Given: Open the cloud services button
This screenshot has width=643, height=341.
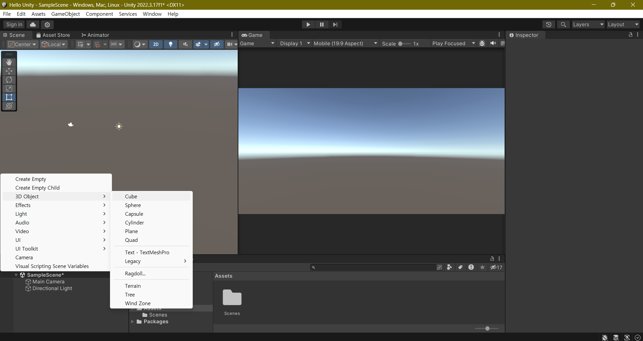Looking at the screenshot, I should tap(33, 24).
